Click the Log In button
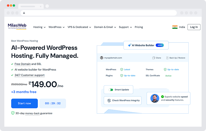Viewport: 206px width, 131px height. [x=194, y=27]
